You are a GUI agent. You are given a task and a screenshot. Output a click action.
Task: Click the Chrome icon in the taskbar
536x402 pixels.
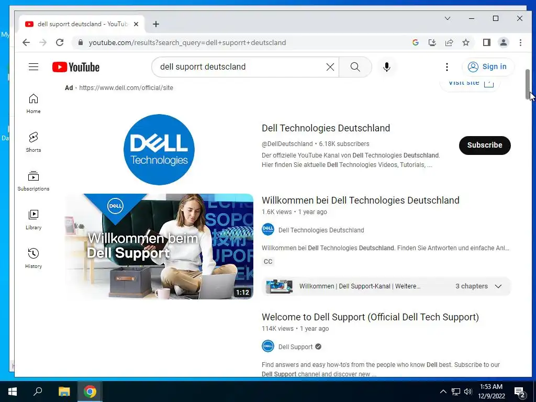tap(90, 392)
